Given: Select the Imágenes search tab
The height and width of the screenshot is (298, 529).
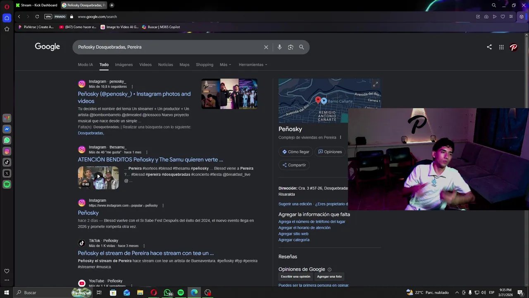Looking at the screenshot, I should tap(124, 65).
